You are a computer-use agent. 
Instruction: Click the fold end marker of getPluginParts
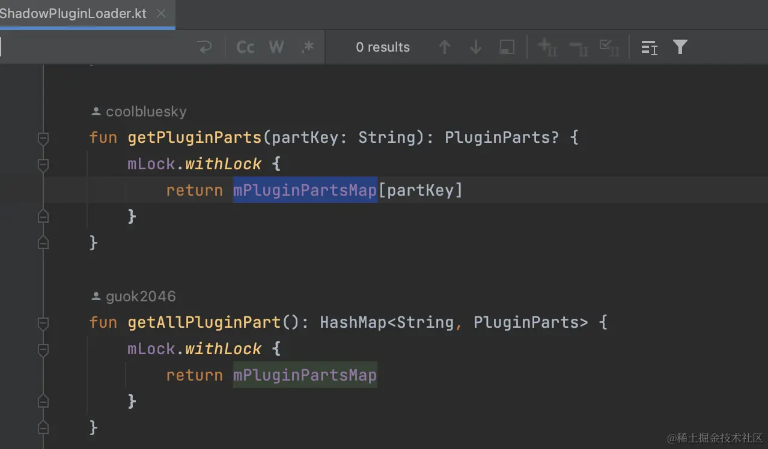coord(43,243)
